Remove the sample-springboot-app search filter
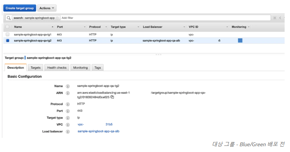 [x=57, y=18]
